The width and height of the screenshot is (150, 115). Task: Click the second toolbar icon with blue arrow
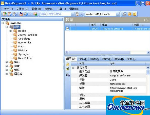coord(10,14)
